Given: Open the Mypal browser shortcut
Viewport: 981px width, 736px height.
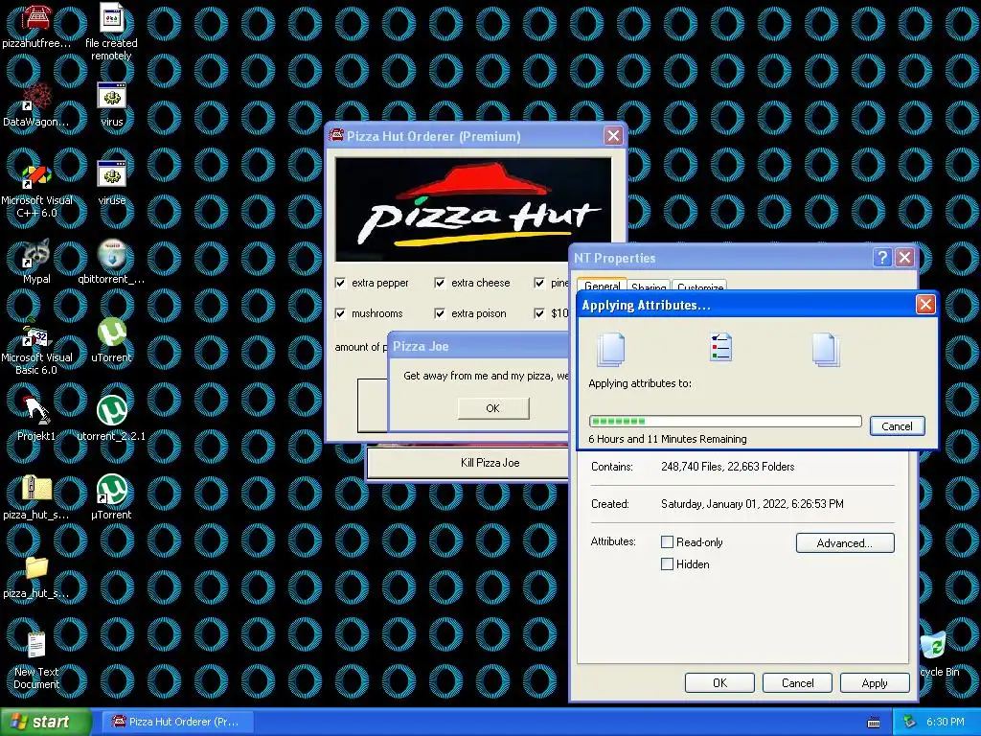Looking at the screenshot, I should (x=36, y=254).
